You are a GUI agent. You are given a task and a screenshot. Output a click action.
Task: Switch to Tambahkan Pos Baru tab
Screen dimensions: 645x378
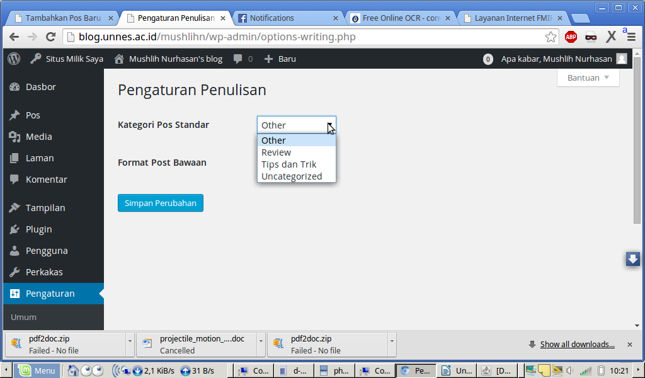62,18
